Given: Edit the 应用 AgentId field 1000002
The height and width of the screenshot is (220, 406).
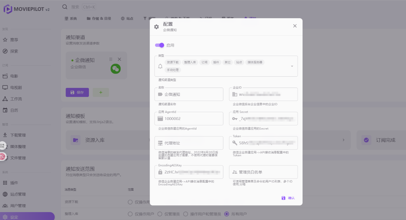Looking at the screenshot, I should point(189,118).
